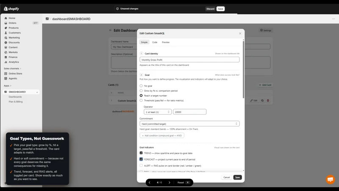
Task: Open the Dashboards sub-item
Action: [x=15, y=97]
